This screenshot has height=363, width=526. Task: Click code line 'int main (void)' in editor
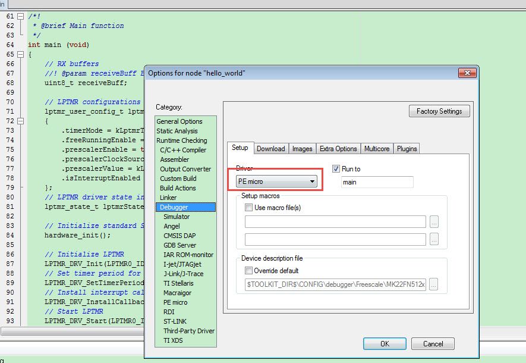(58, 45)
